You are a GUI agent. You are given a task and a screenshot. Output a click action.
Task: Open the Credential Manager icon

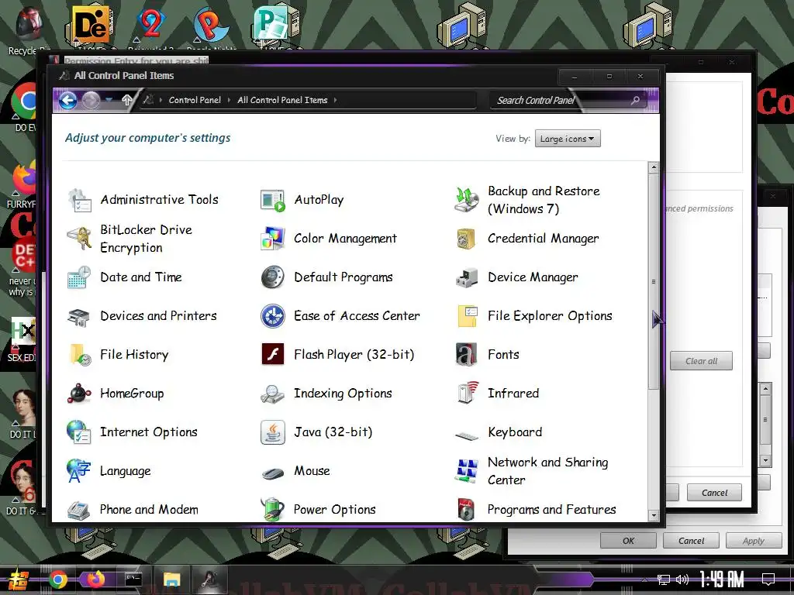(x=466, y=239)
